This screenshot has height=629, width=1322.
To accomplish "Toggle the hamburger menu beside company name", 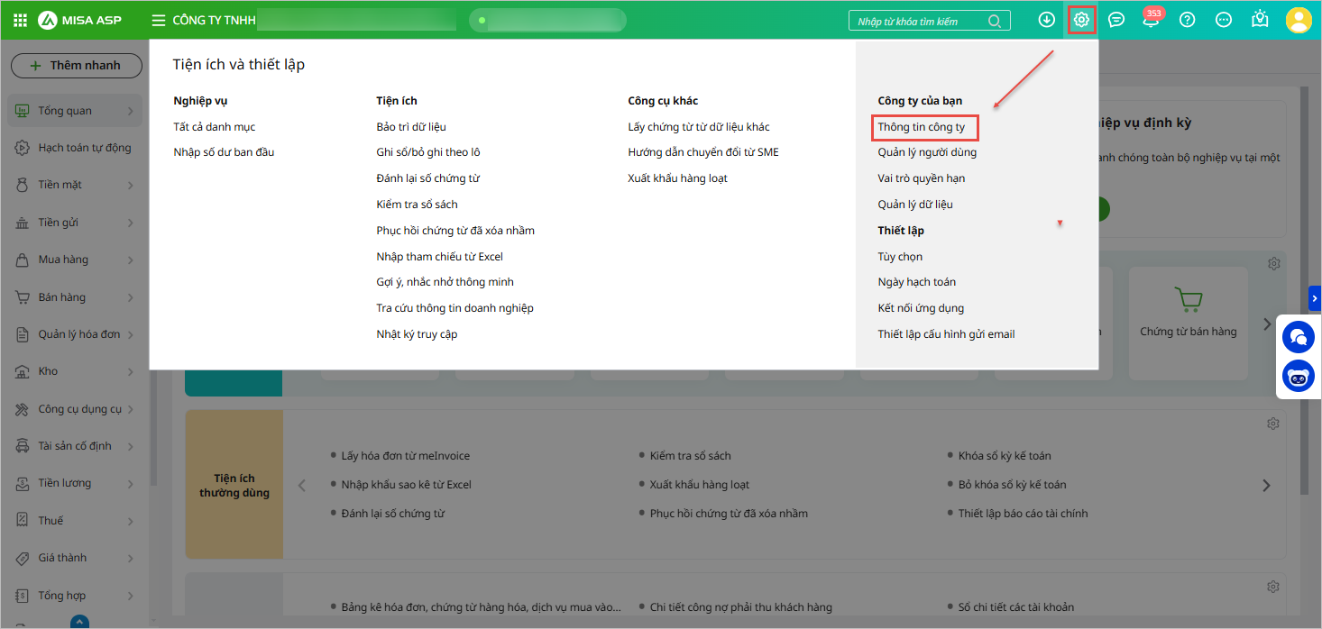I will pyautogui.click(x=159, y=20).
